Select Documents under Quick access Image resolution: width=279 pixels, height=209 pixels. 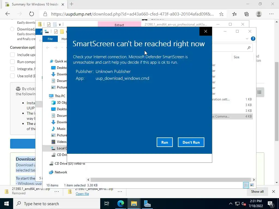click(59, 81)
